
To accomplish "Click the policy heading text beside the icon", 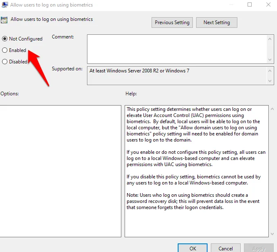I will point(51,19).
